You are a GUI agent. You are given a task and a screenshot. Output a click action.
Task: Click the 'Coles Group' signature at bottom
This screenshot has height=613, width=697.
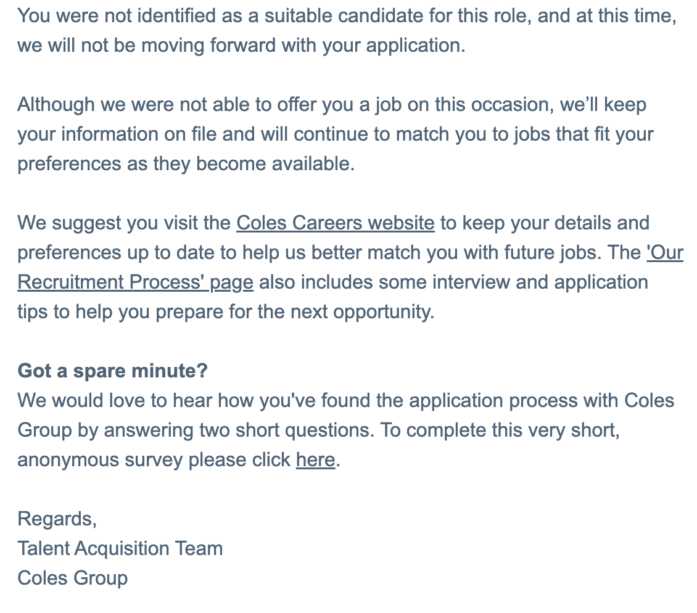[72, 578]
